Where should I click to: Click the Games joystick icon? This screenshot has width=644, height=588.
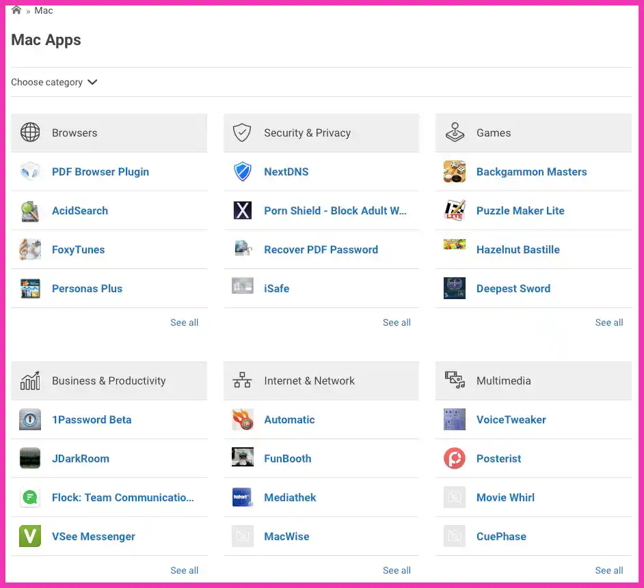tap(455, 132)
